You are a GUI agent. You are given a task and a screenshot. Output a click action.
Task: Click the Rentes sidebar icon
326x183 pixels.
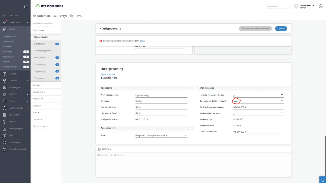(x=4, y=122)
